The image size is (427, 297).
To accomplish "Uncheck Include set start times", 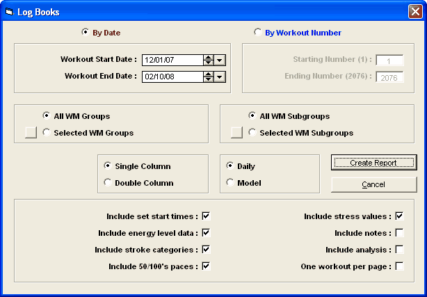I will pos(206,216).
